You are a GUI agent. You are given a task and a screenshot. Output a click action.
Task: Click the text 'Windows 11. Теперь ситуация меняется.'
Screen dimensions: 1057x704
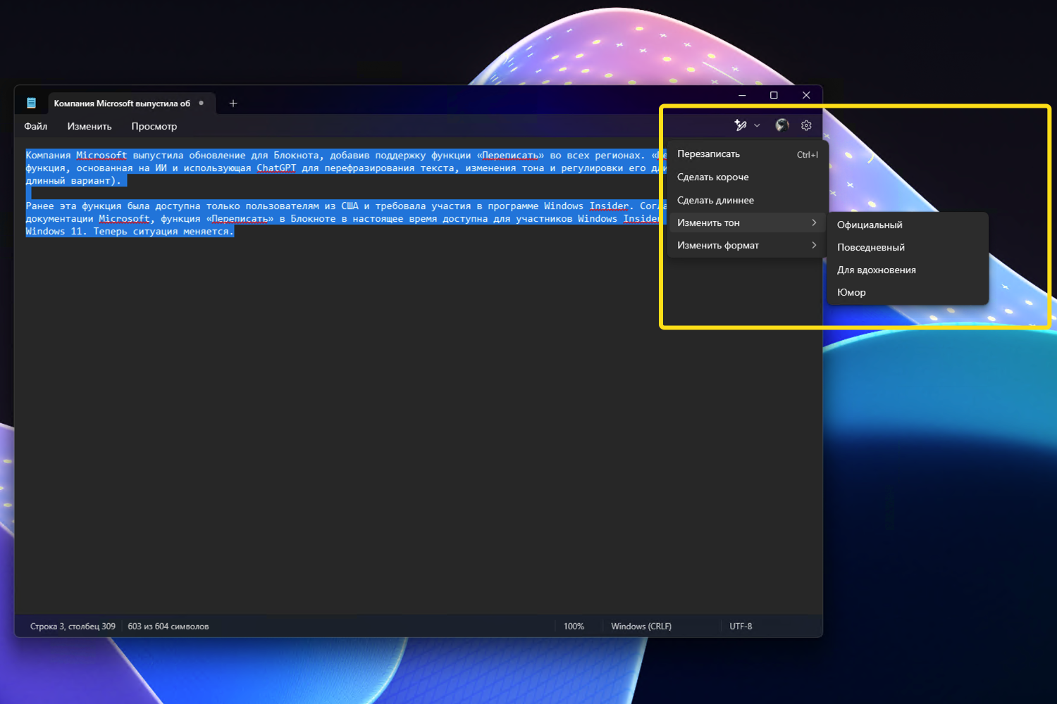pyautogui.click(x=130, y=232)
